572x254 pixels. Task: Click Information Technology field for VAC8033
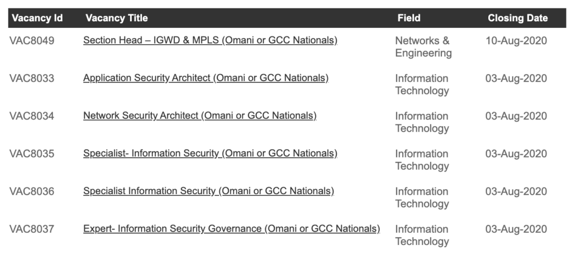[422, 85]
